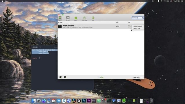The width and height of the screenshot is (185, 104).
Task: Select the 'all' rules shield tab
Action: [60, 18]
